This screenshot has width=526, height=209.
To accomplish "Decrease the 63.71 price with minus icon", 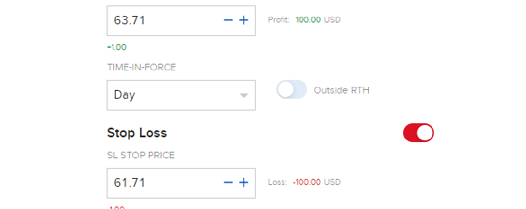I will click(228, 20).
